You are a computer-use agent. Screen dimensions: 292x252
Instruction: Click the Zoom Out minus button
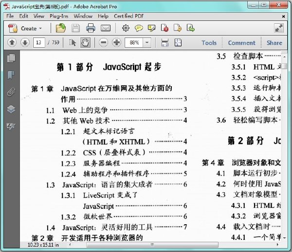coord(103,43)
